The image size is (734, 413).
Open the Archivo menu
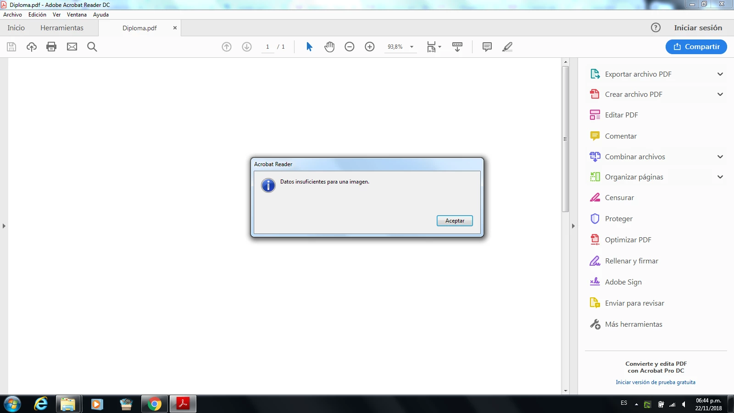(x=12, y=15)
